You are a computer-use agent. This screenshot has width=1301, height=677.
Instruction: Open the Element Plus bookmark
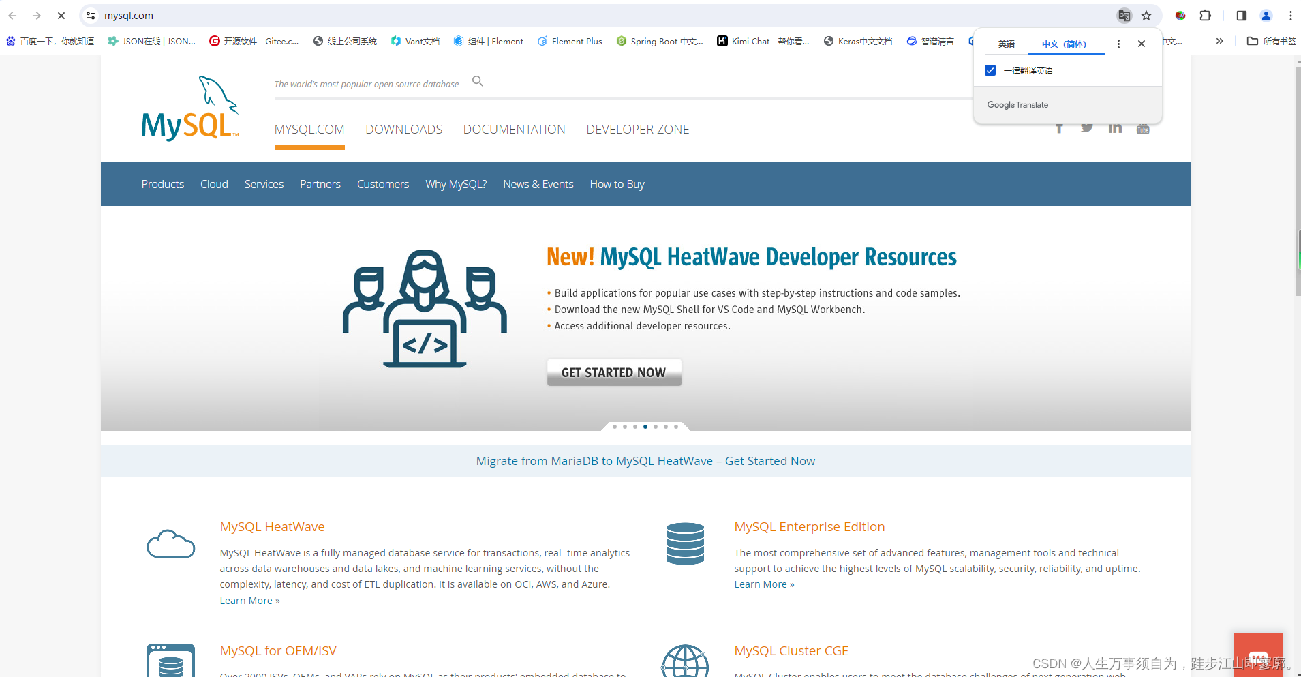click(x=570, y=41)
